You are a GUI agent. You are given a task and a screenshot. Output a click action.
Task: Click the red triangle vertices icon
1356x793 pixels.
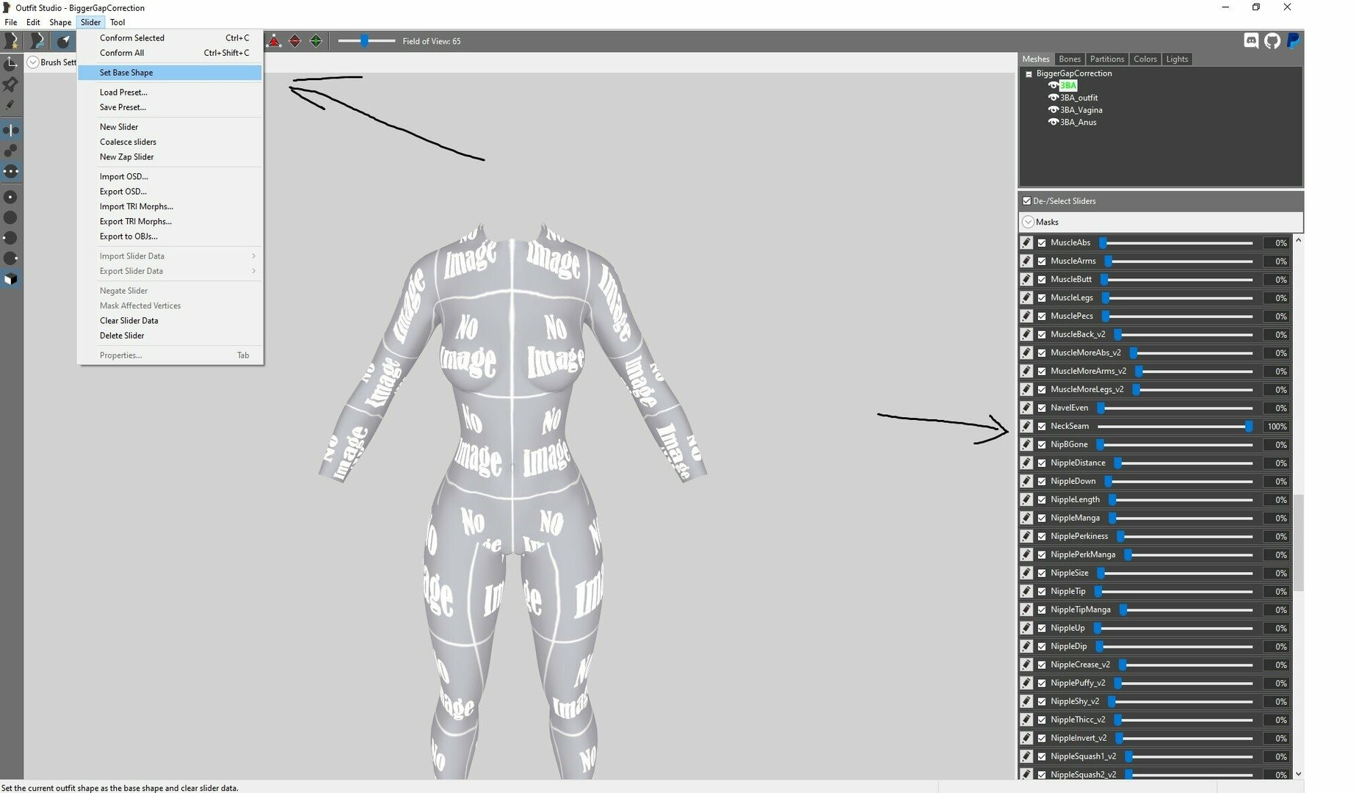tap(274, 41)
